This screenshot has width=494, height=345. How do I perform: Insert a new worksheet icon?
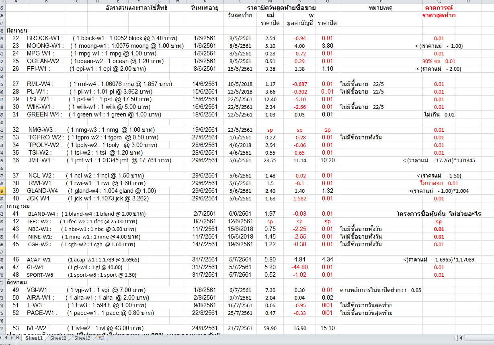pos(101,338)
